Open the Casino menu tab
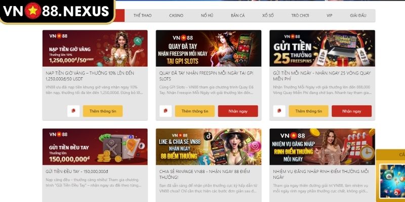The width and height of the screenshot is (405, 202). 176,16
